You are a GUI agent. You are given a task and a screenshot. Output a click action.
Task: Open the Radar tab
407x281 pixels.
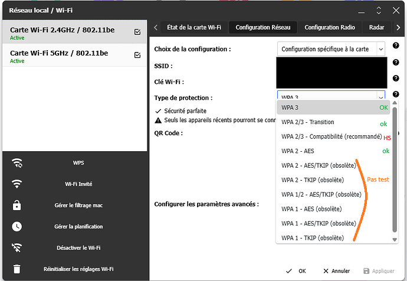tap(377, 27)
